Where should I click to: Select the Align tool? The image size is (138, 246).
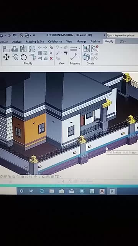pyautogui.click(x=6, y=49)
